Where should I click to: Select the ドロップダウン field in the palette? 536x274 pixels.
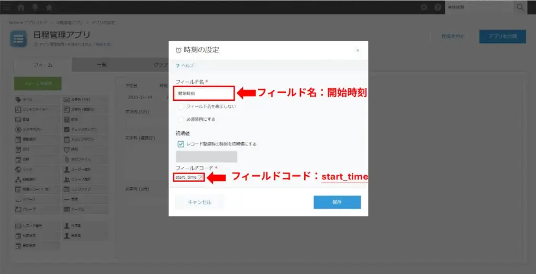coord(85,140)
